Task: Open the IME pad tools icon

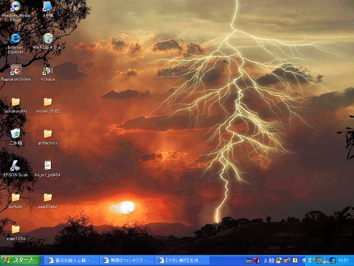Action: tap(279, 261)
